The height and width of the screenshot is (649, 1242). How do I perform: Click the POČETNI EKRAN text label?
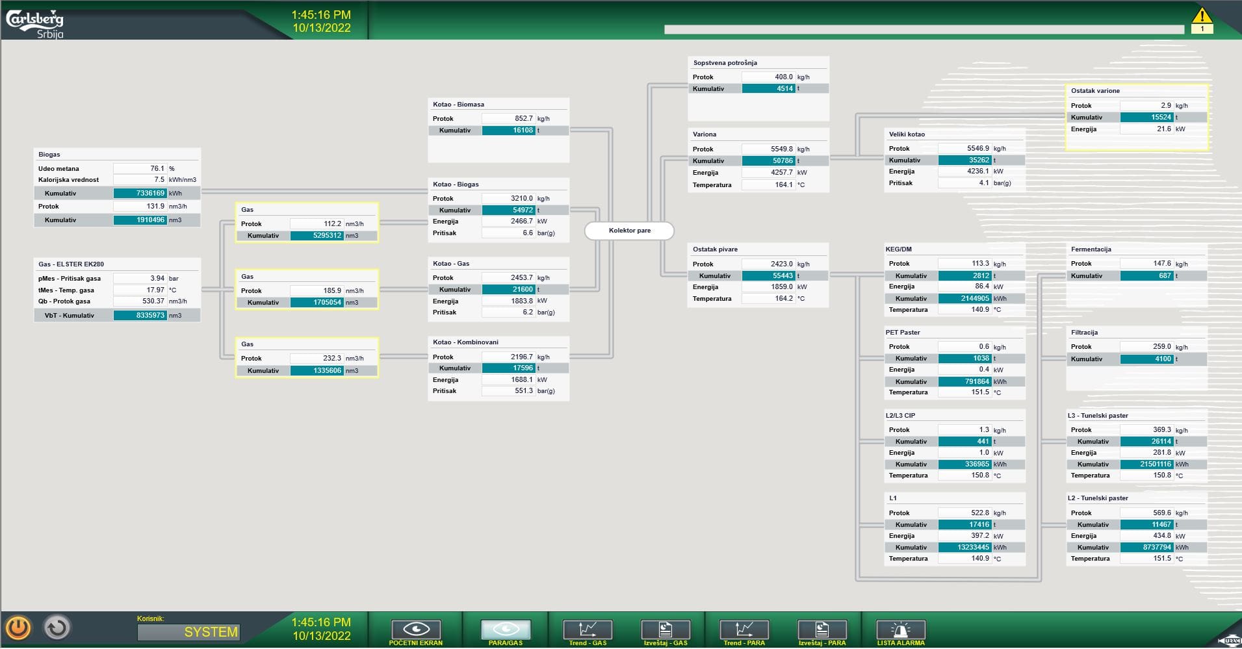415,643
